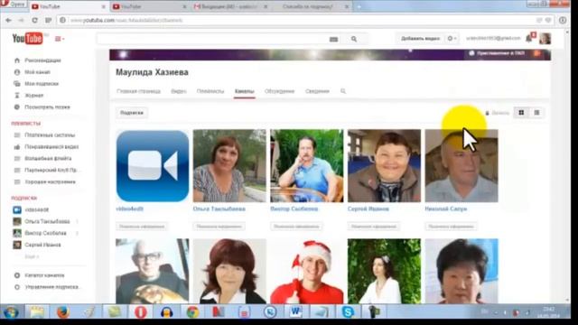
Task: Open Мои подписки in the sidebar
Action: [41, 84]
